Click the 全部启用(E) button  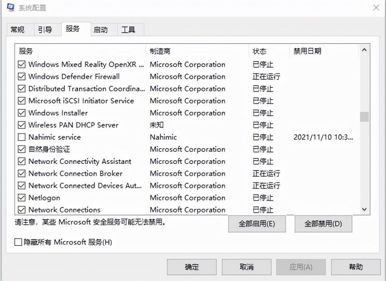tap(257, 224)
